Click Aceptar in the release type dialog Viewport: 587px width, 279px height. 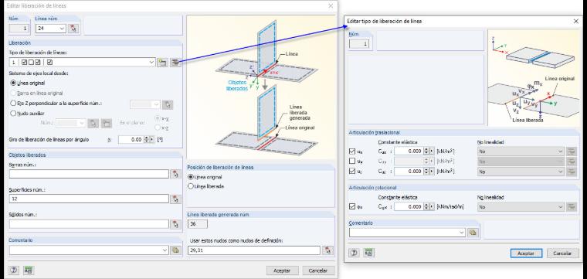526,253
